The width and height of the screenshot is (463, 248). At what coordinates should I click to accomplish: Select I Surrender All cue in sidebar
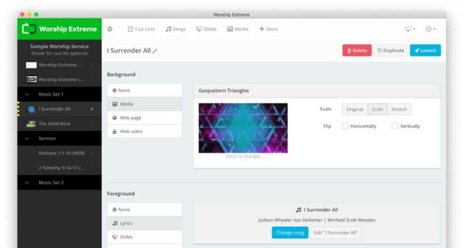click(59, 109)
